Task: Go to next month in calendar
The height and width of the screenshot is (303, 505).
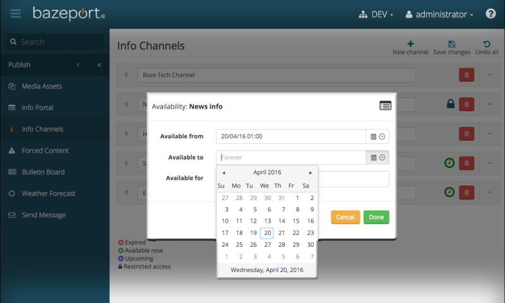Action: [311, 172]
